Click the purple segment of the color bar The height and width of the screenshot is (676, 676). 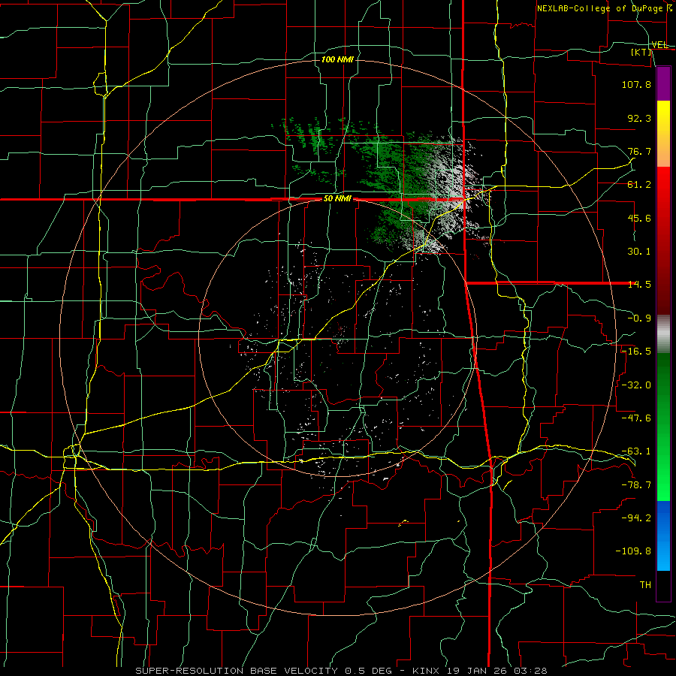pyautogui.click(x=663, y=83)
